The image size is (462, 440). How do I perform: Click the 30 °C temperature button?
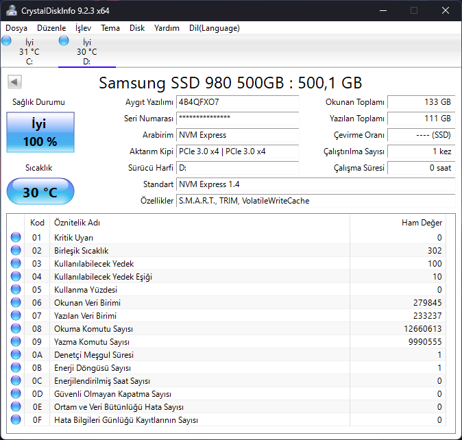click(x=40, y=192)
